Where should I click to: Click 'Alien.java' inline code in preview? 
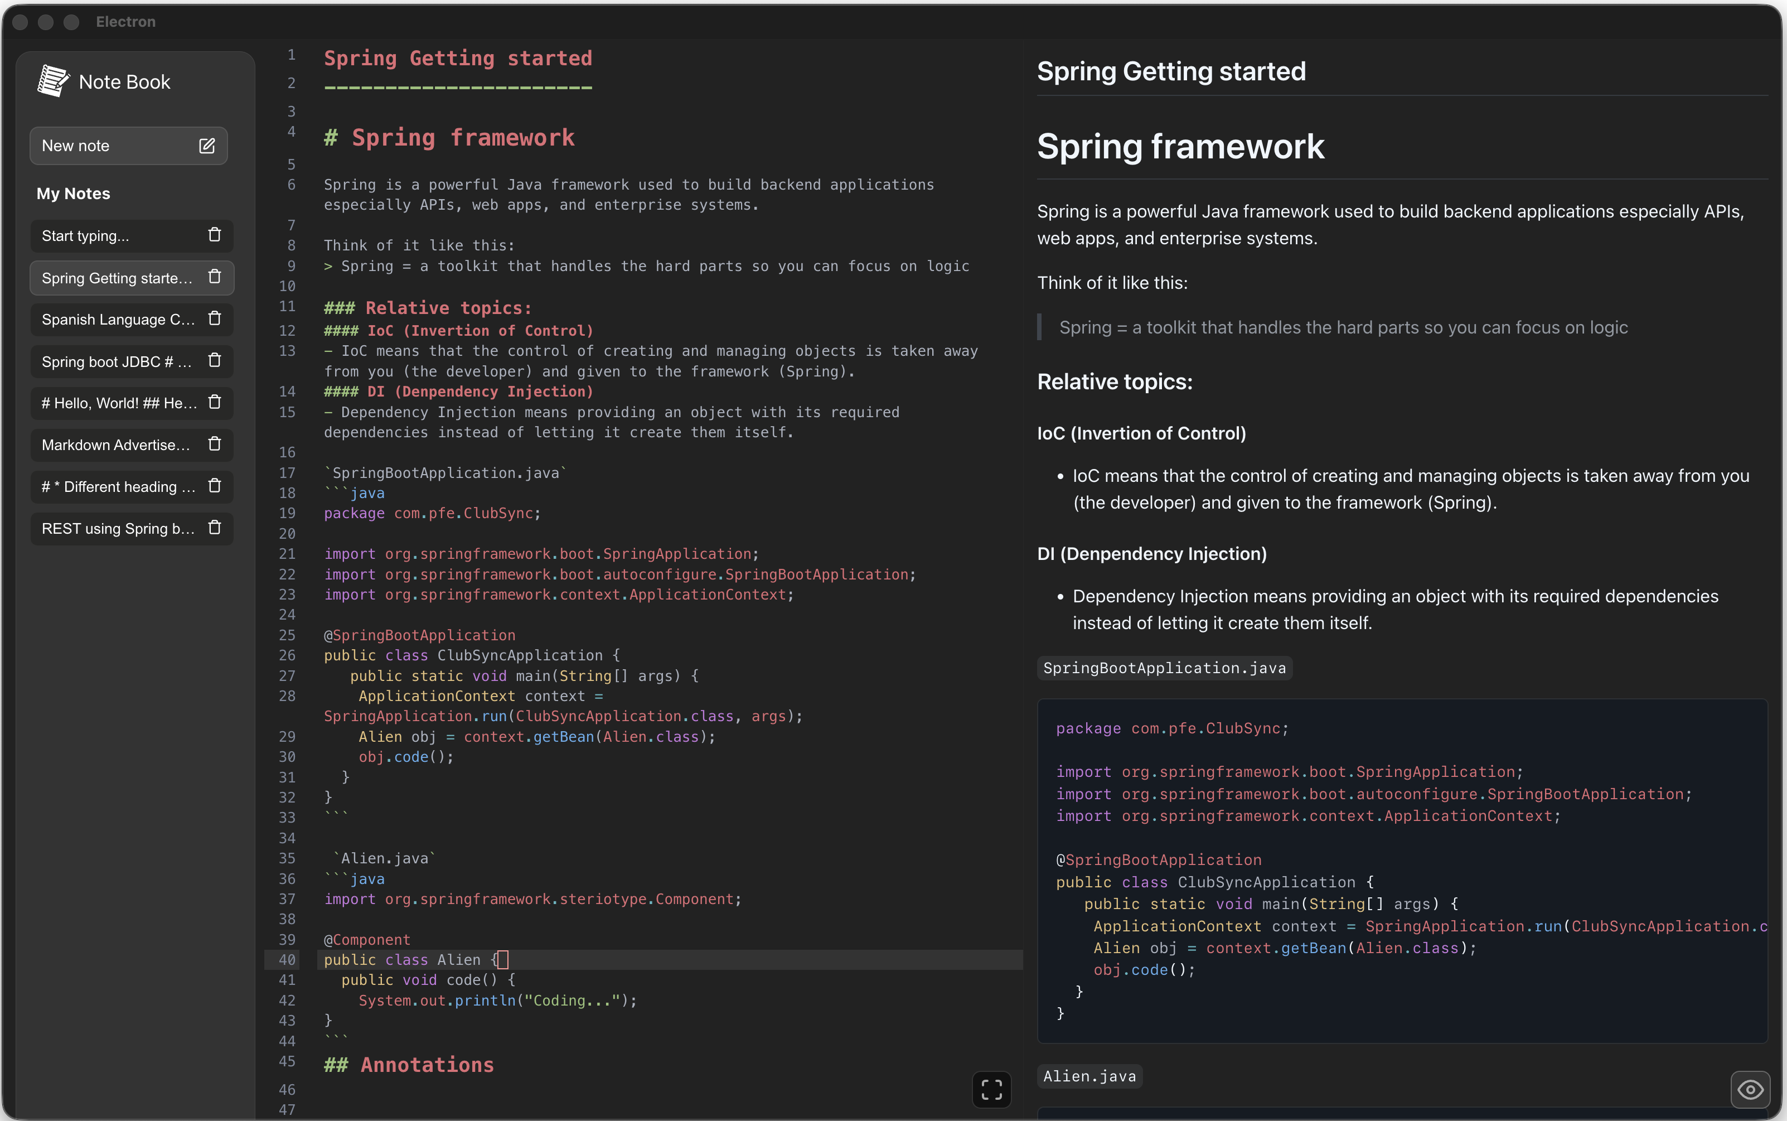click(x=1089, y=1076)
